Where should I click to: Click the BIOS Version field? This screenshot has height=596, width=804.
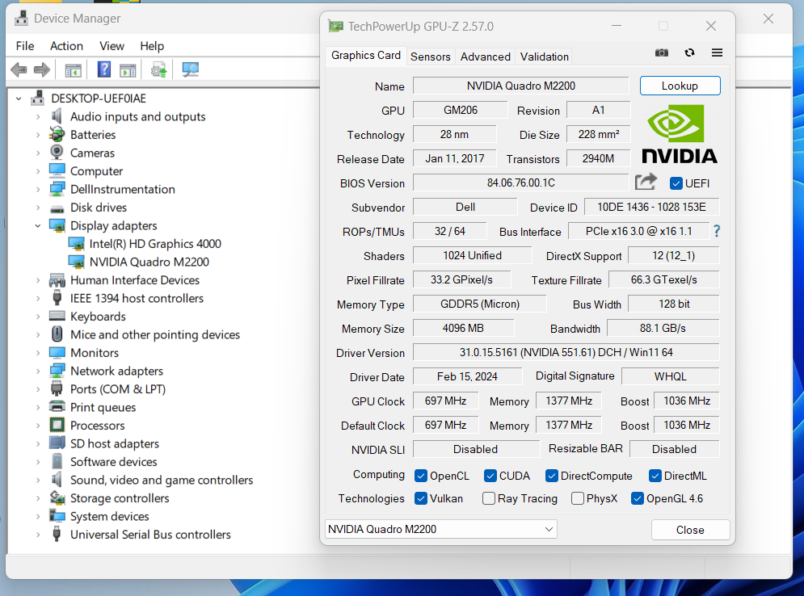(x=521, y=183)
